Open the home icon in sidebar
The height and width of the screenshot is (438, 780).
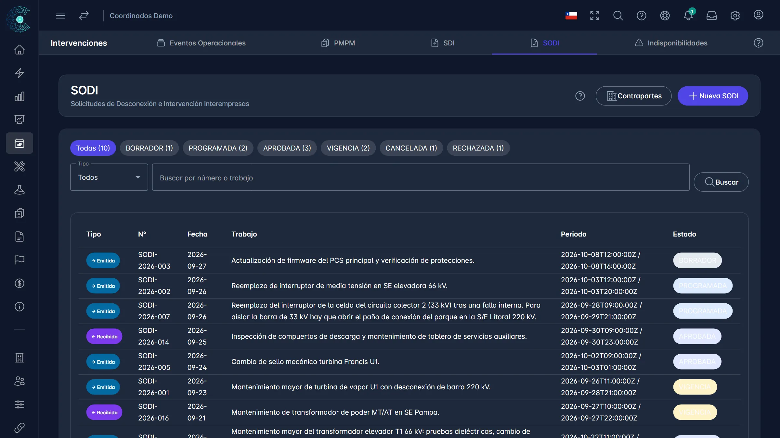(x=19, y=50)
